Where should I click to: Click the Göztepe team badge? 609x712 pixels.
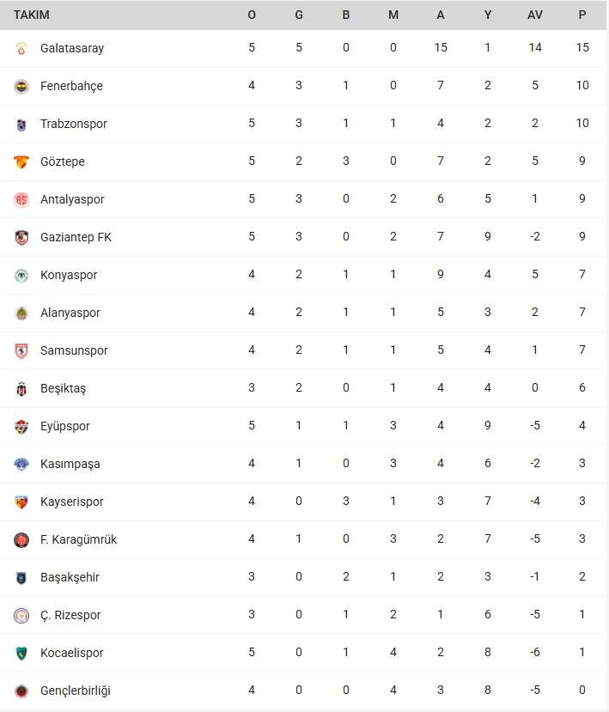click(21, 162)
